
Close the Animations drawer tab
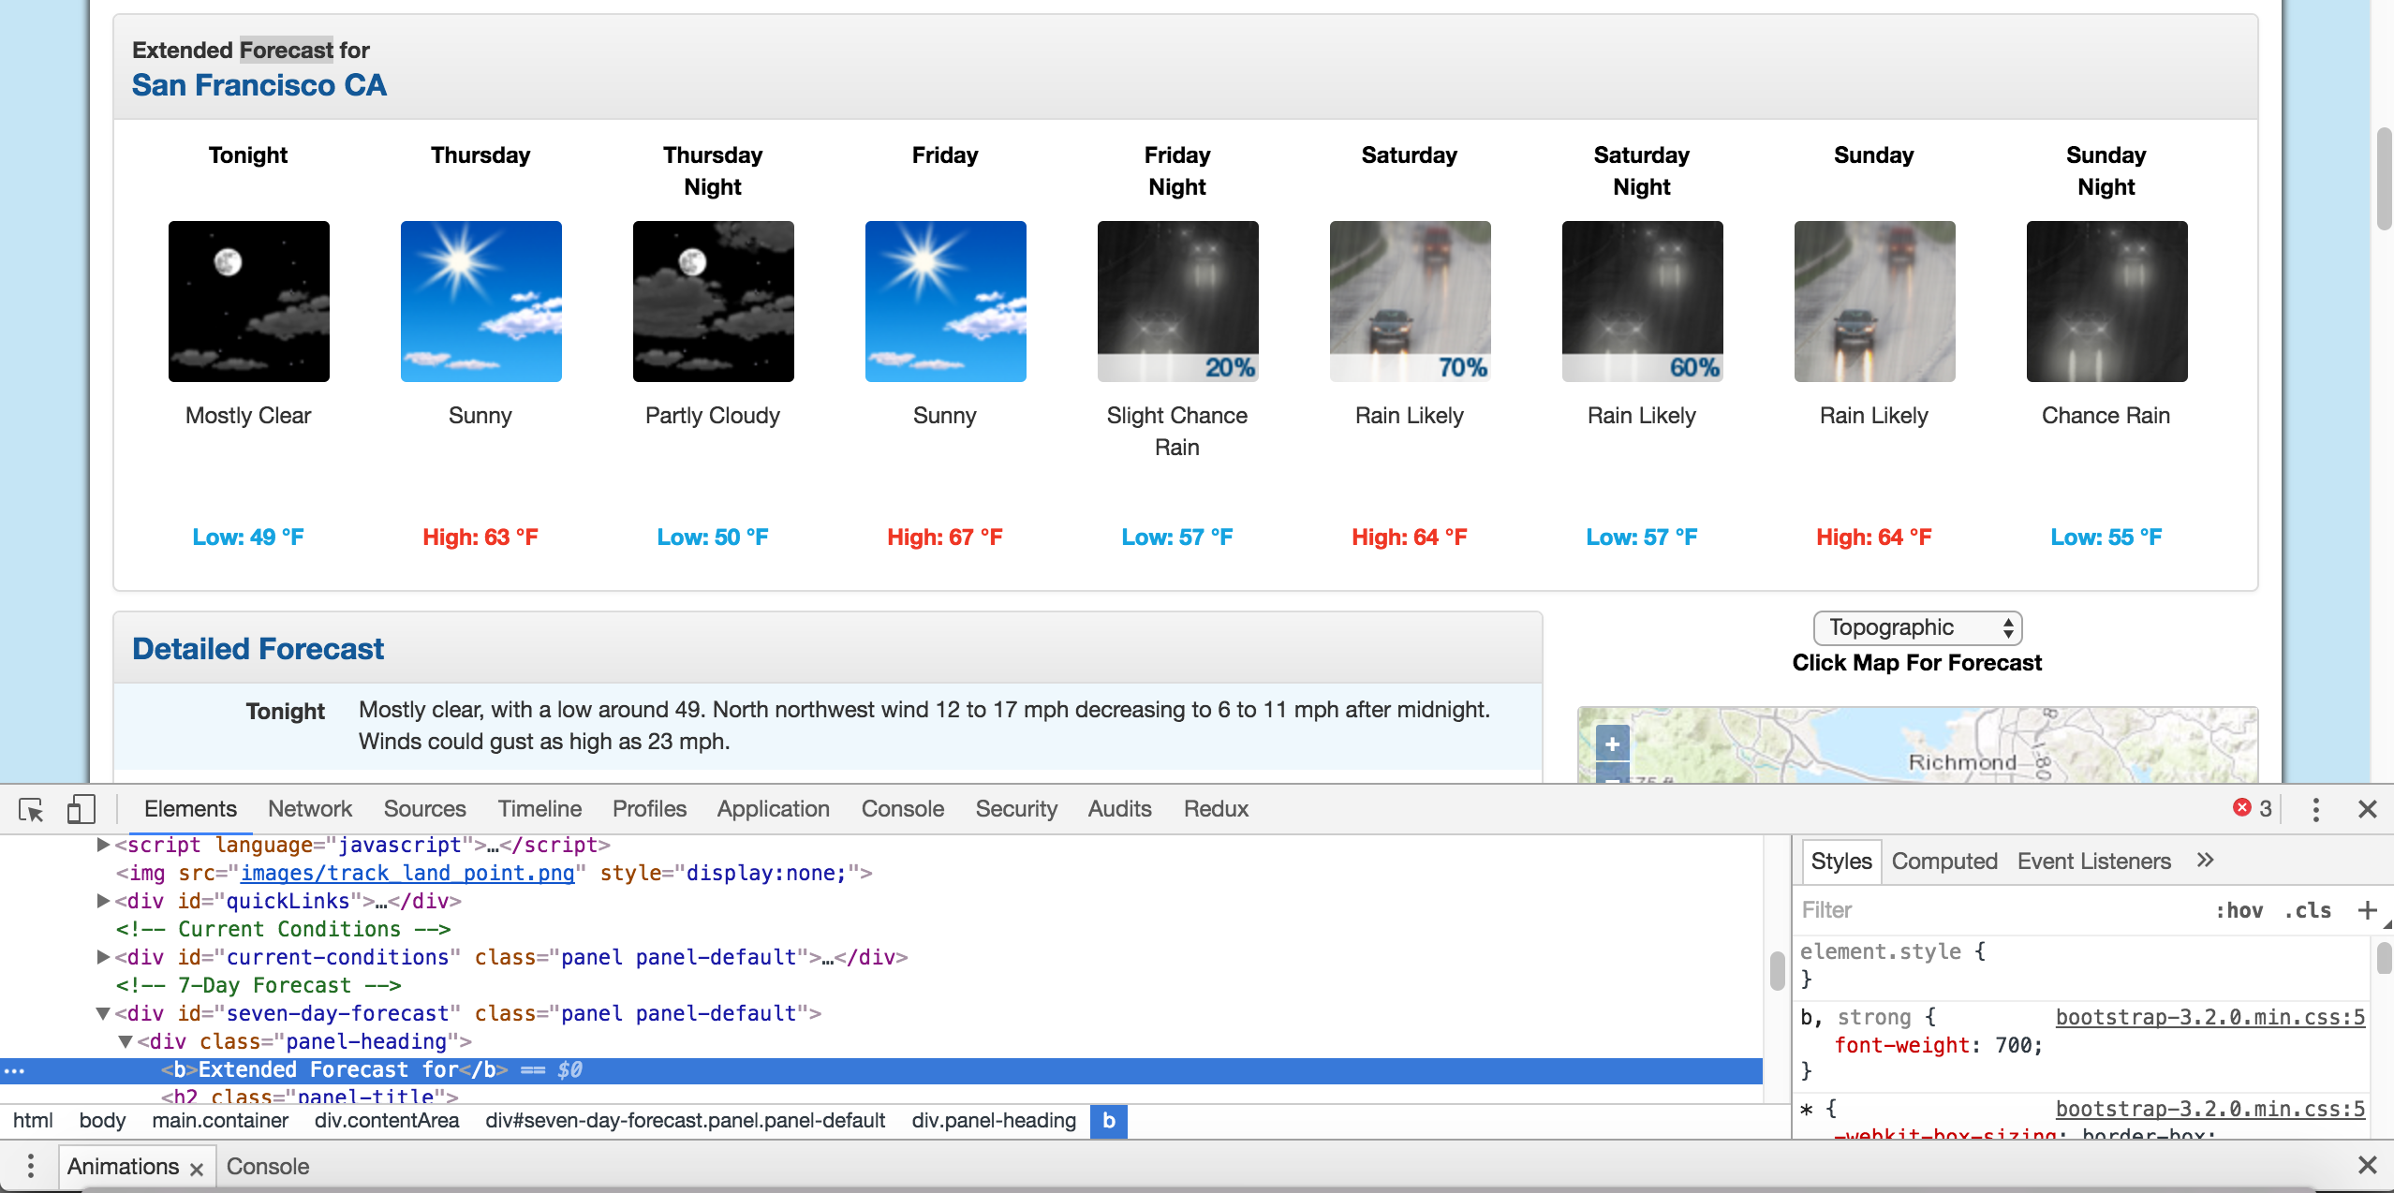pos(197,1169)
